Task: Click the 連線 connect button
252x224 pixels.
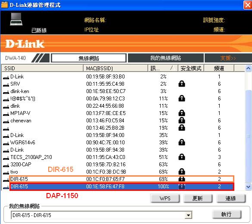Action: coord(230,199)
